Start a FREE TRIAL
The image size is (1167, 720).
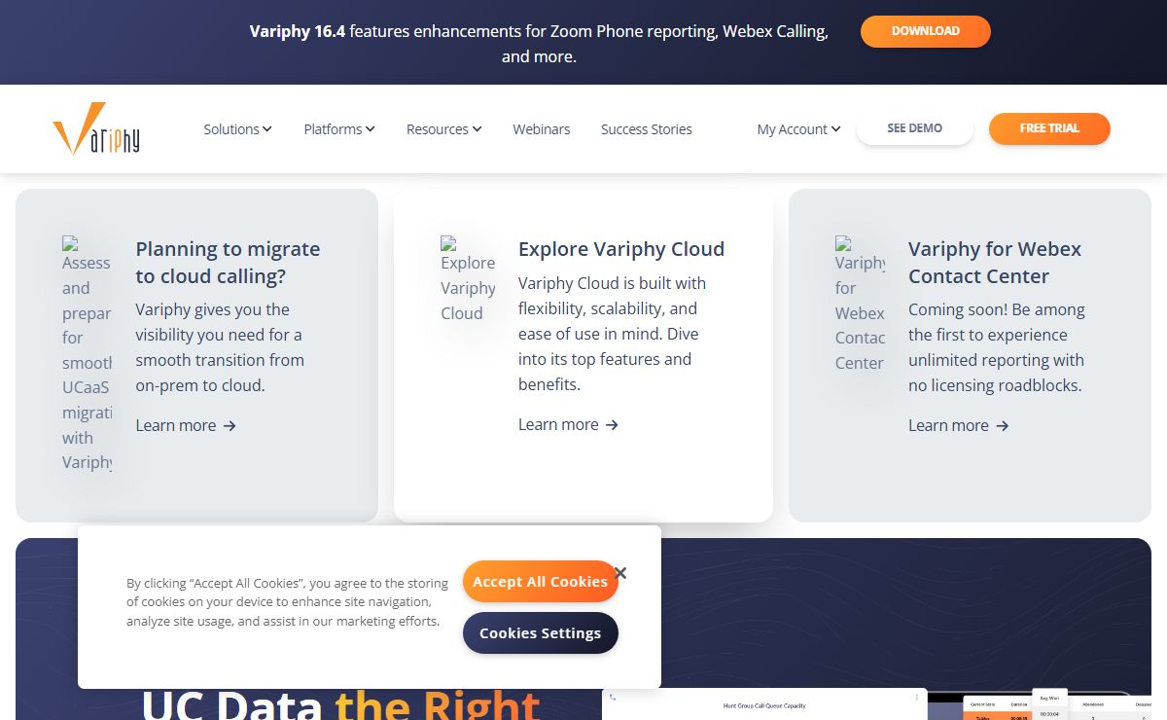[1049, 128]
